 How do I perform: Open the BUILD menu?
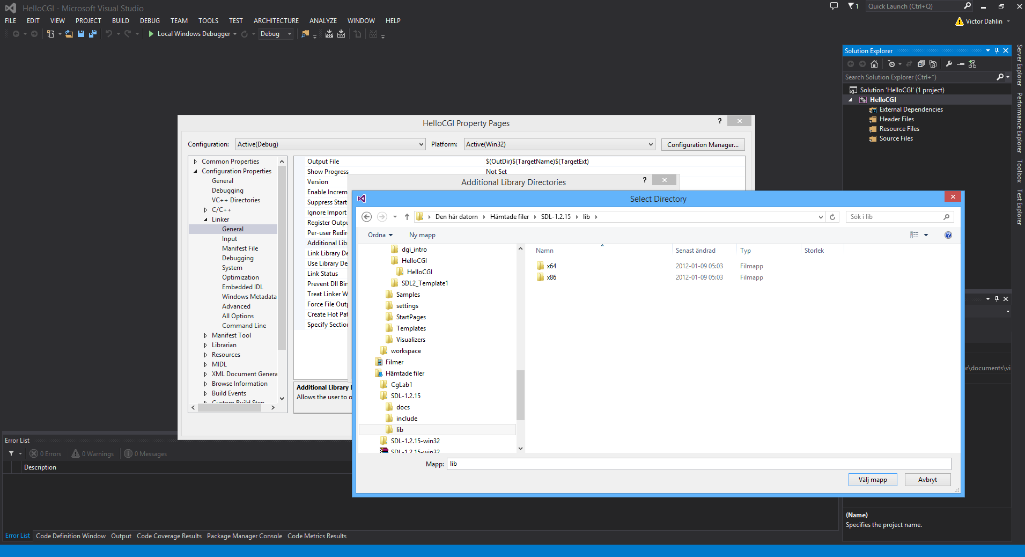121,20
